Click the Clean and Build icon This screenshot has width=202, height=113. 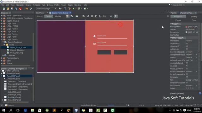point(69,8)
